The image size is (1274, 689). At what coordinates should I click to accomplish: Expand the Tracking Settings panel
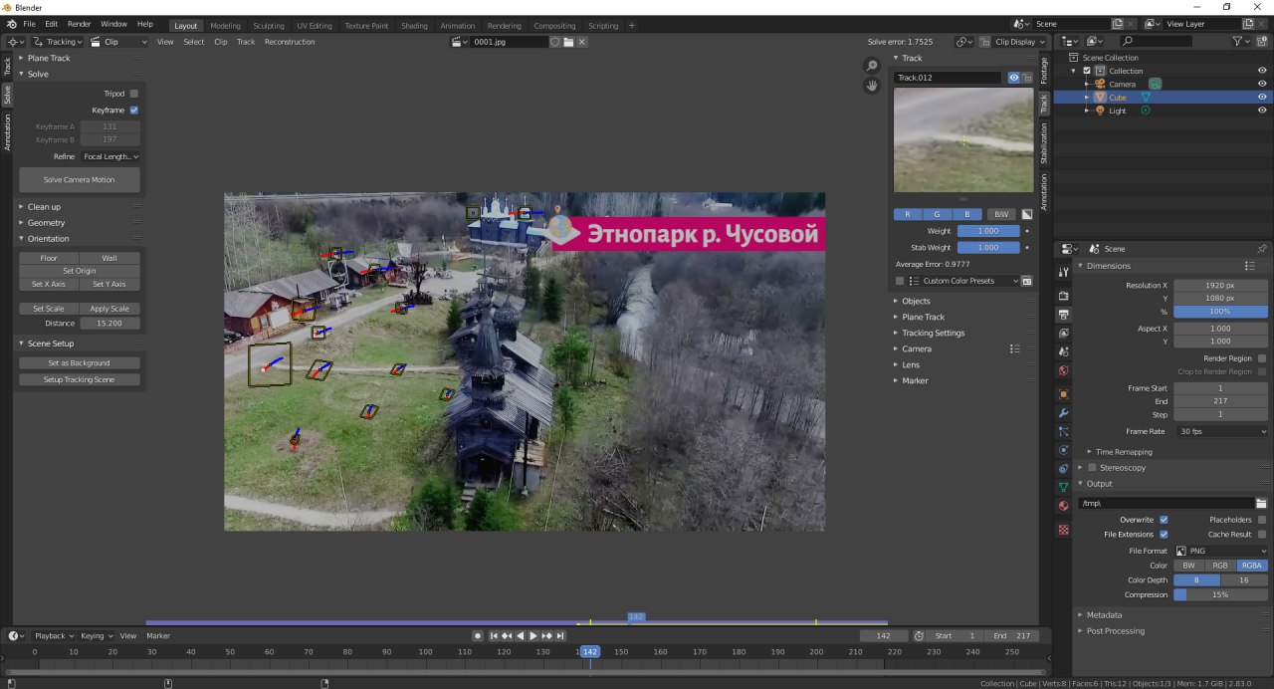(x=933, y=333)
